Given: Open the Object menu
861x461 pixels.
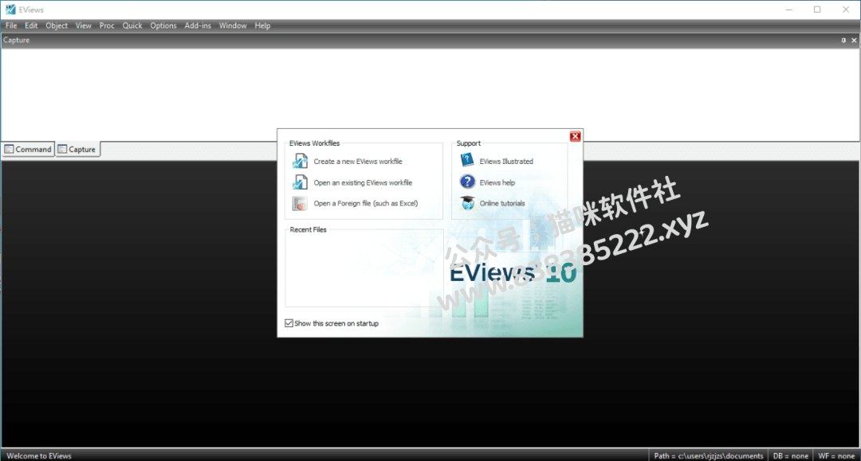Looking at the screenshot, I should click(57, 25).
